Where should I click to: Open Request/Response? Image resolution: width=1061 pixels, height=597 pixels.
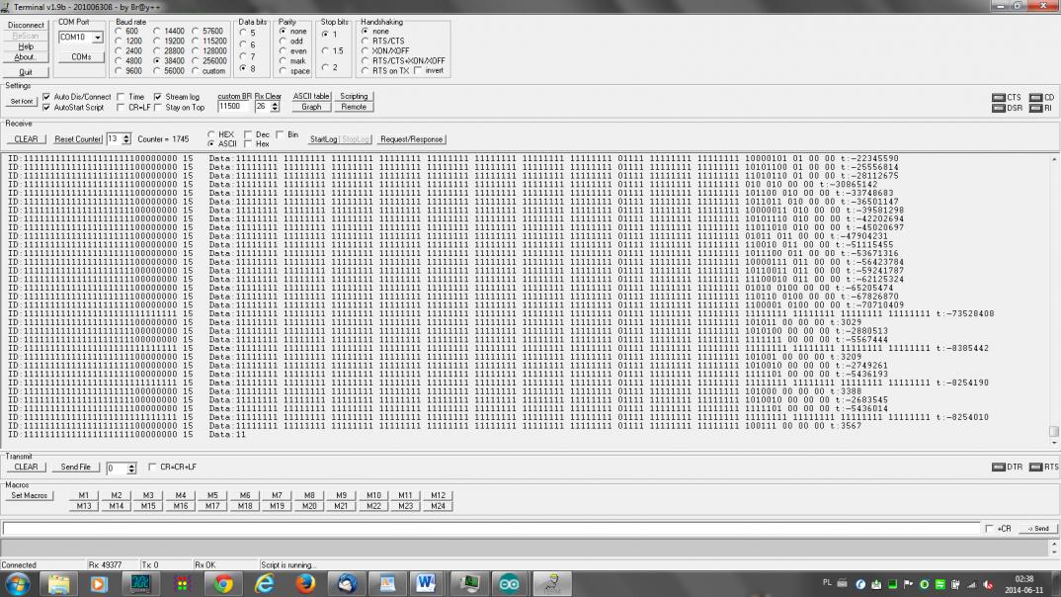tap(411, 138)
